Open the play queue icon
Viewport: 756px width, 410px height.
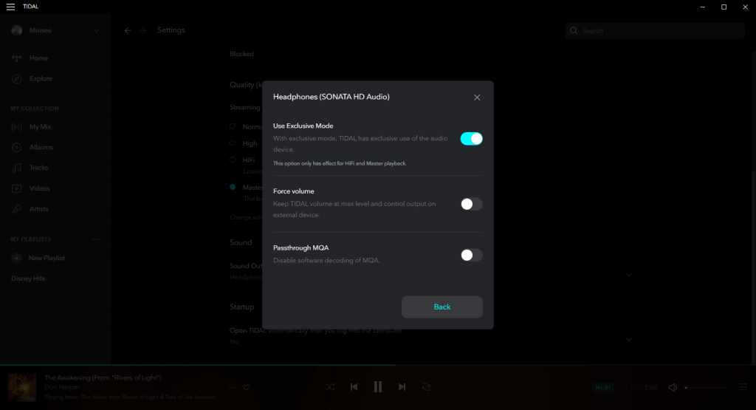[x=743, y=386]
